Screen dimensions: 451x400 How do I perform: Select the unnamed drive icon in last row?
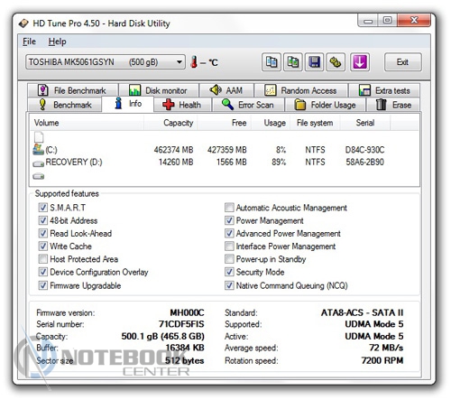(x=38, y=176)
